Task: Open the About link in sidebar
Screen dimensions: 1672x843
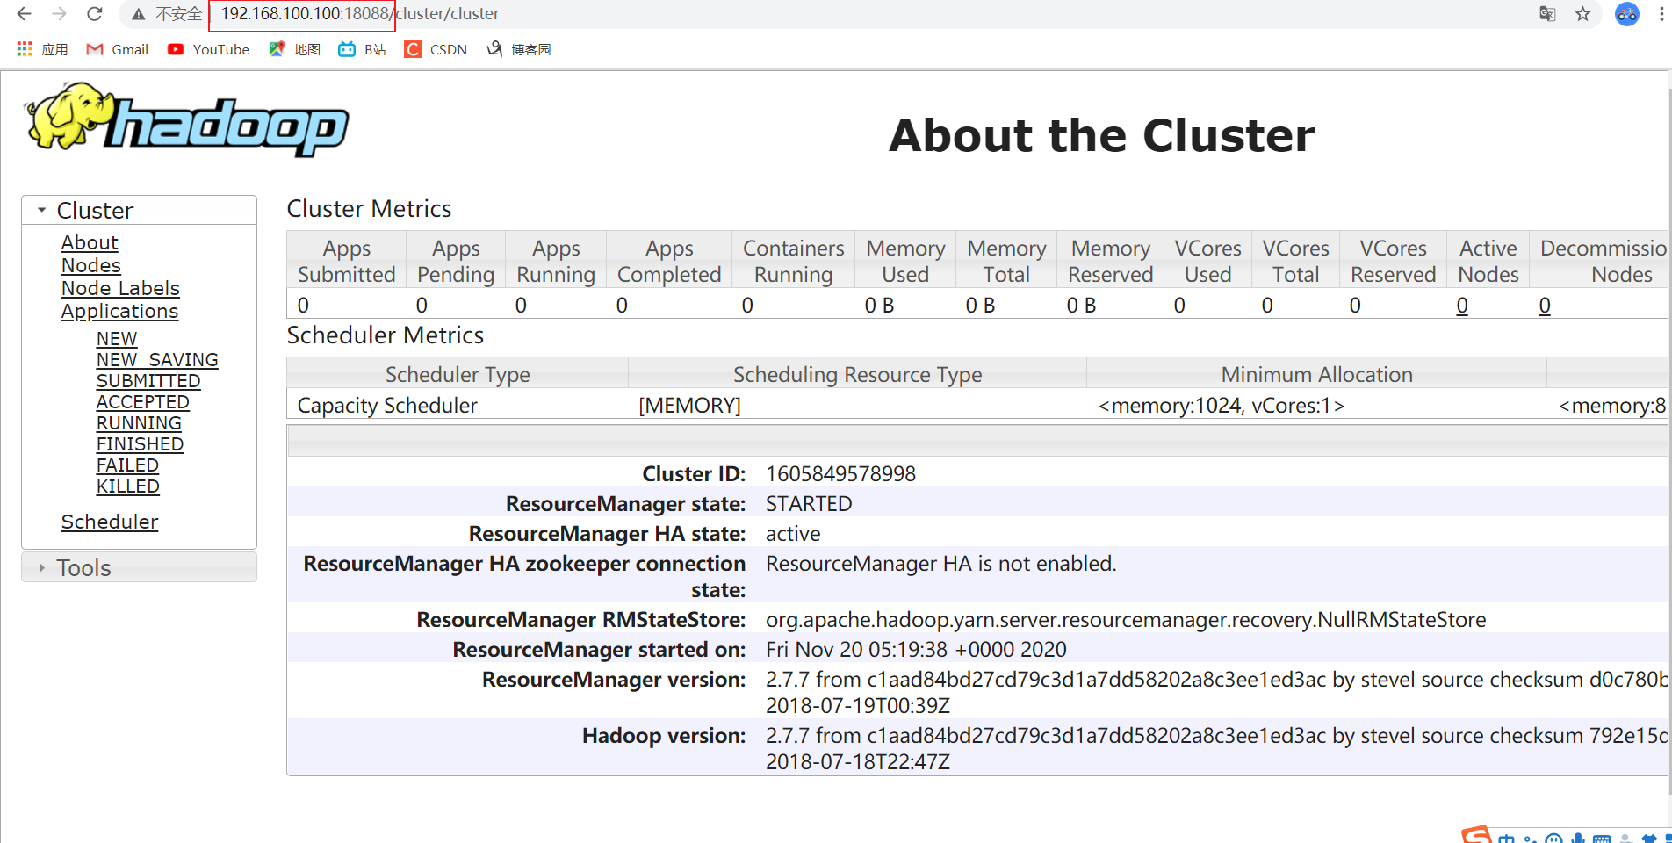Action: 90,242
